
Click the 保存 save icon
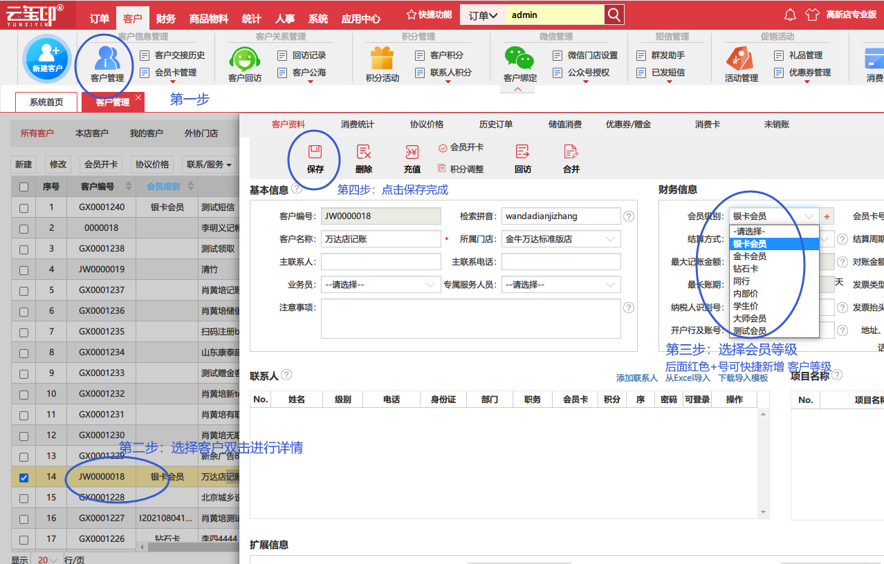coord(315,159)
